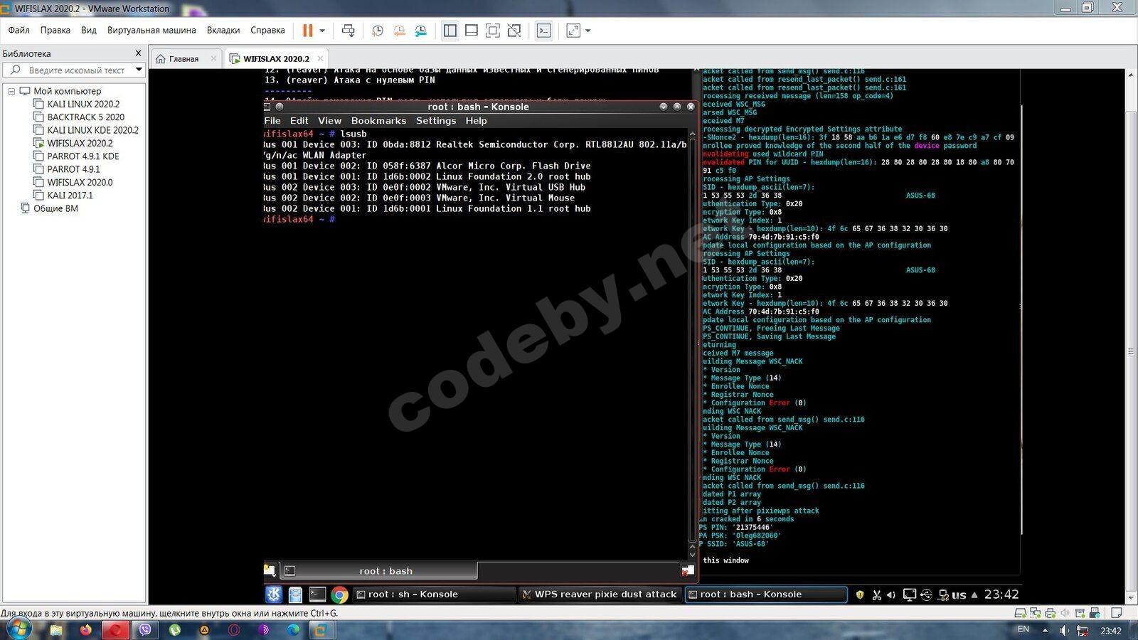The height and width of the screenshot is (640, 1138).
Task: Click the library search text field
Action: click(x=76, y=70)
